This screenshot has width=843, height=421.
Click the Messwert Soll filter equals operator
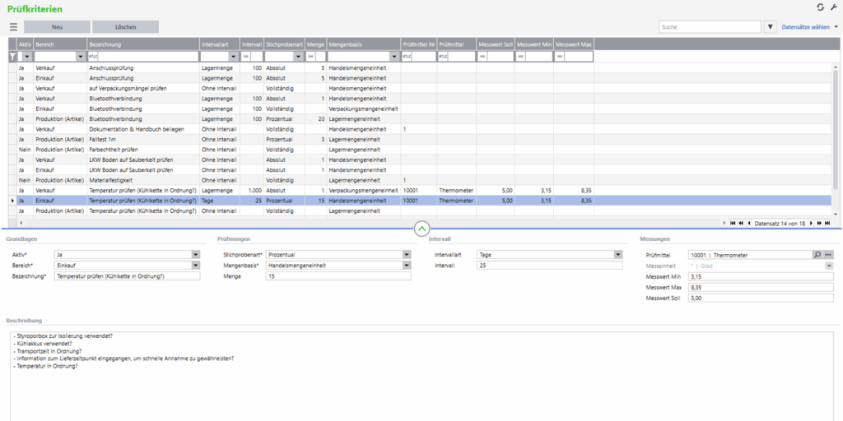click(x=482, y=57)
